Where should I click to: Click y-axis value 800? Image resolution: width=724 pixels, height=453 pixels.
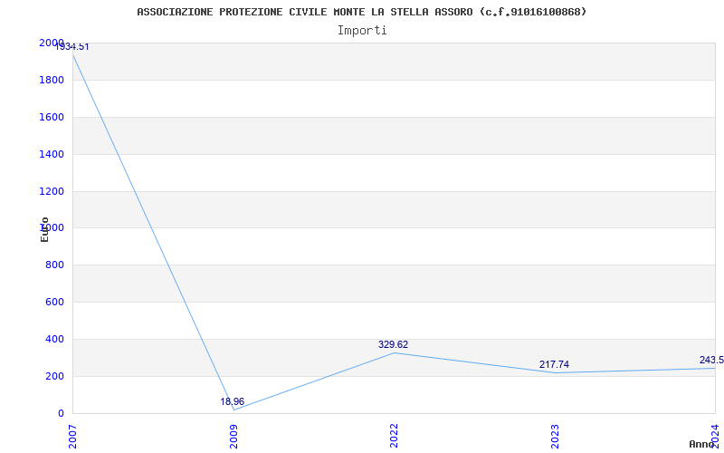click(x=54, y=265)
